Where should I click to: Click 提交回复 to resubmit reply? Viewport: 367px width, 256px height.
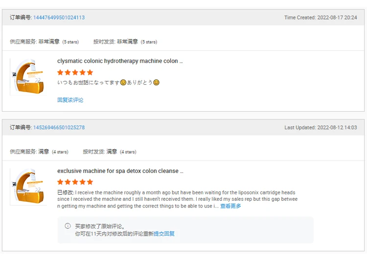(x=164, y=234)
